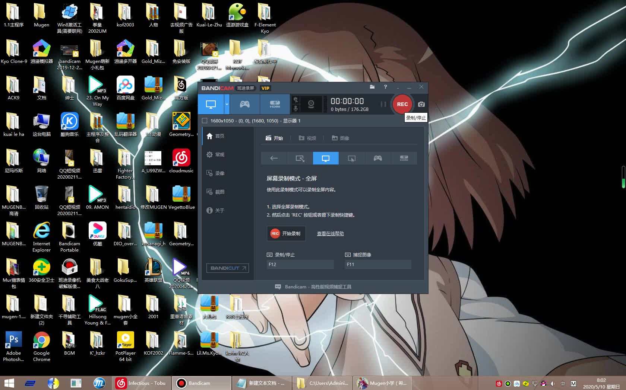Switch to HDMI device recording mode in the top bar

tap(275, 104)
